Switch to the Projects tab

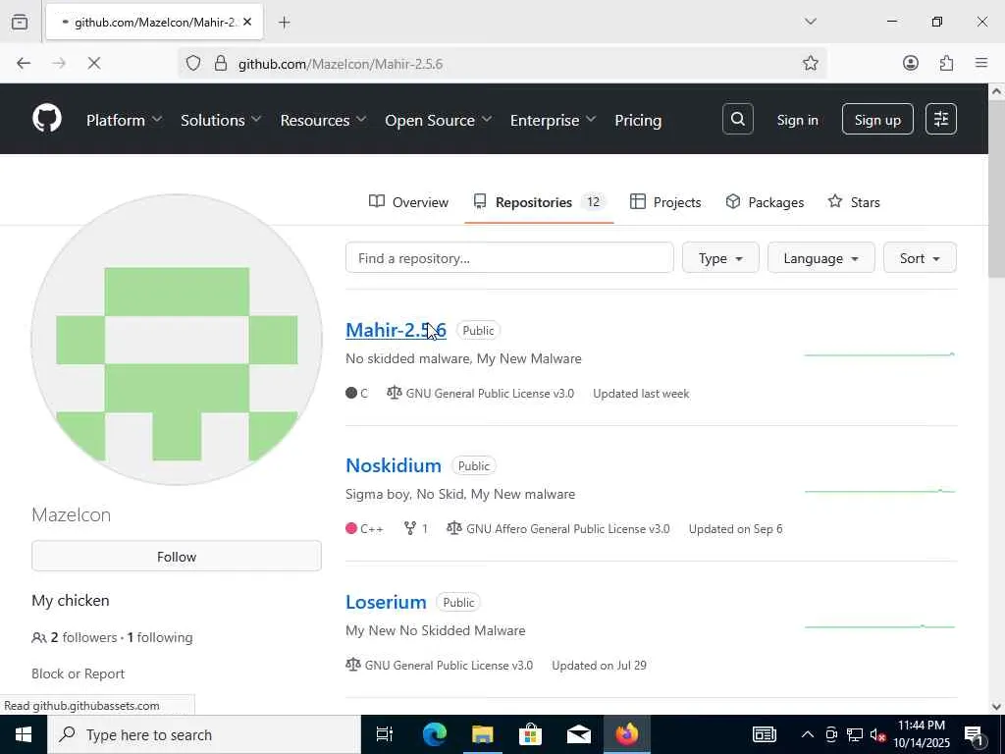pos(665,202)
